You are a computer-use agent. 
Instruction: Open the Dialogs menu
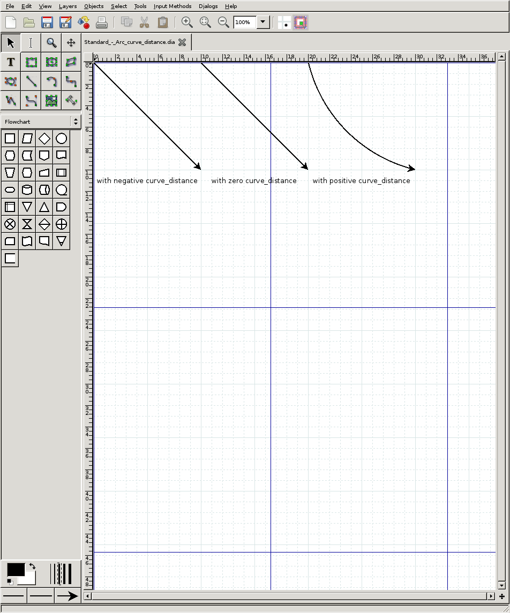208,6
